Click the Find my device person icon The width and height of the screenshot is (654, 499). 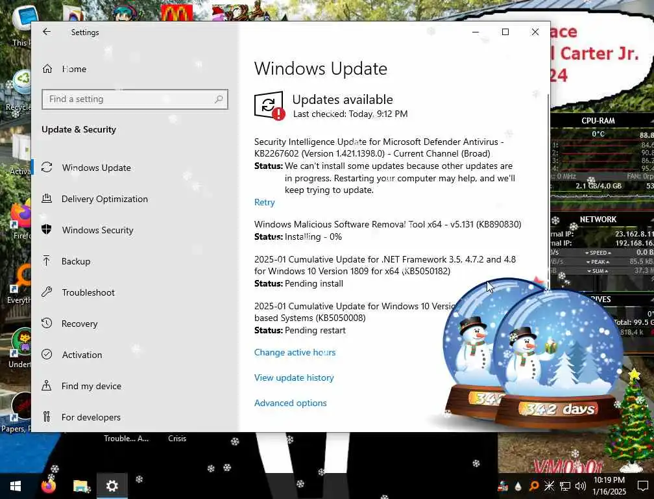tap(46, 385)
